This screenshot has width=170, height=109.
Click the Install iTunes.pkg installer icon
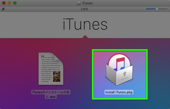pyautogui.click(x=119, y=69)
